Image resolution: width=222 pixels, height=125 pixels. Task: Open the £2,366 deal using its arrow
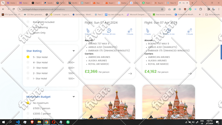(130, 74)
